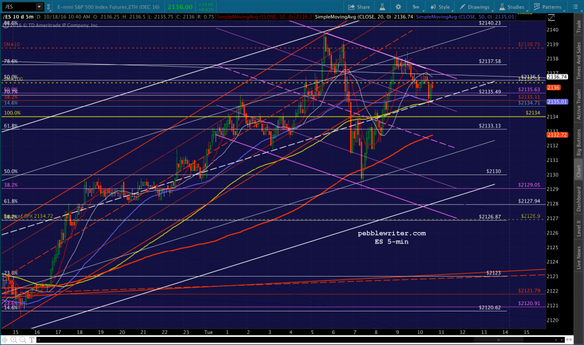Screen dimensions: 584x345
Task: Click the $2121.79 red level label
Action: pos(529,291)
